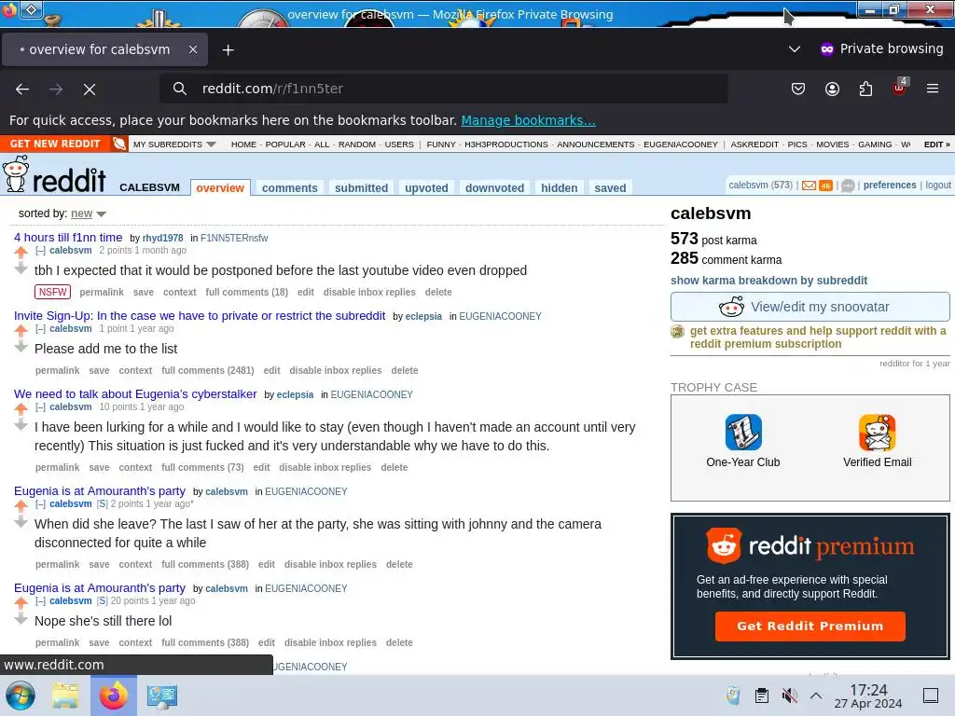The image size is (955, 716).
Task: Upvote the 'Please add me to the list' comment
Action: tap(21, 331)
